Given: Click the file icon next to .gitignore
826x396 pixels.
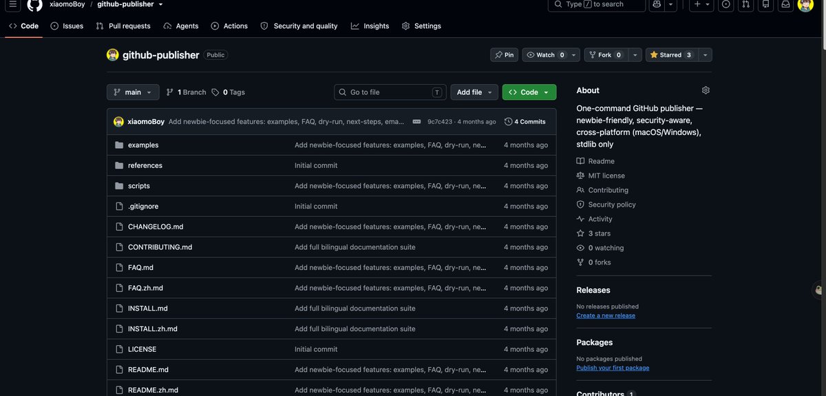Looking at the screenshot, I should click(x=119, y=206).
